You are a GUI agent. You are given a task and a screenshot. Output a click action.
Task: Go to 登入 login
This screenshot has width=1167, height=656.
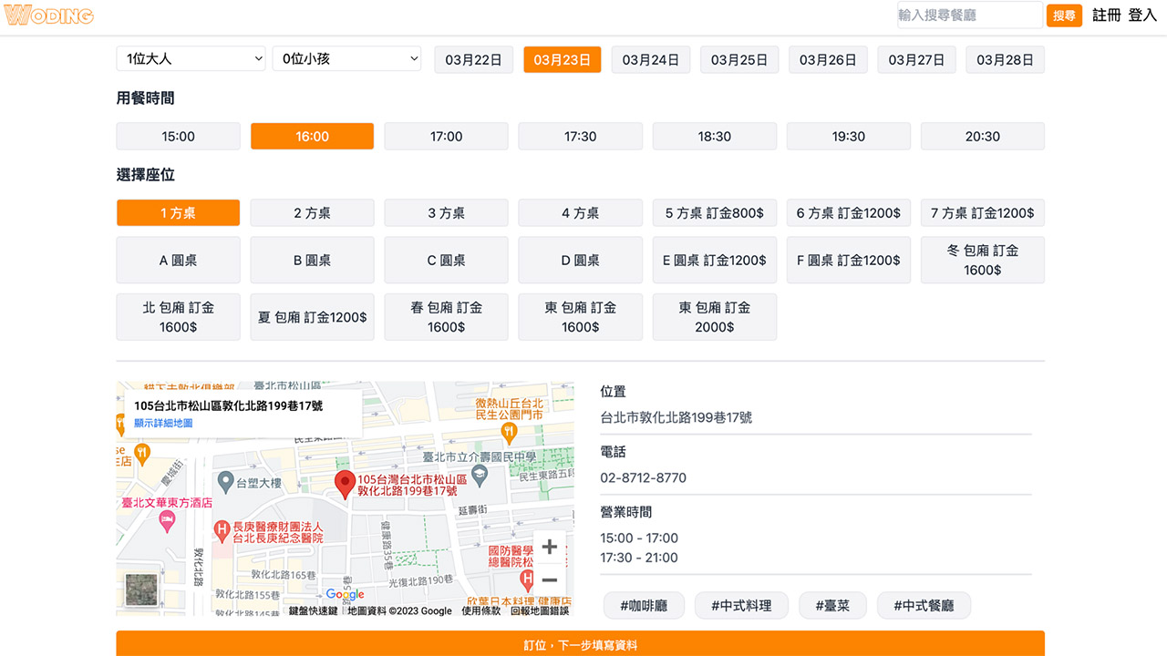click(x=1141, y=15)
